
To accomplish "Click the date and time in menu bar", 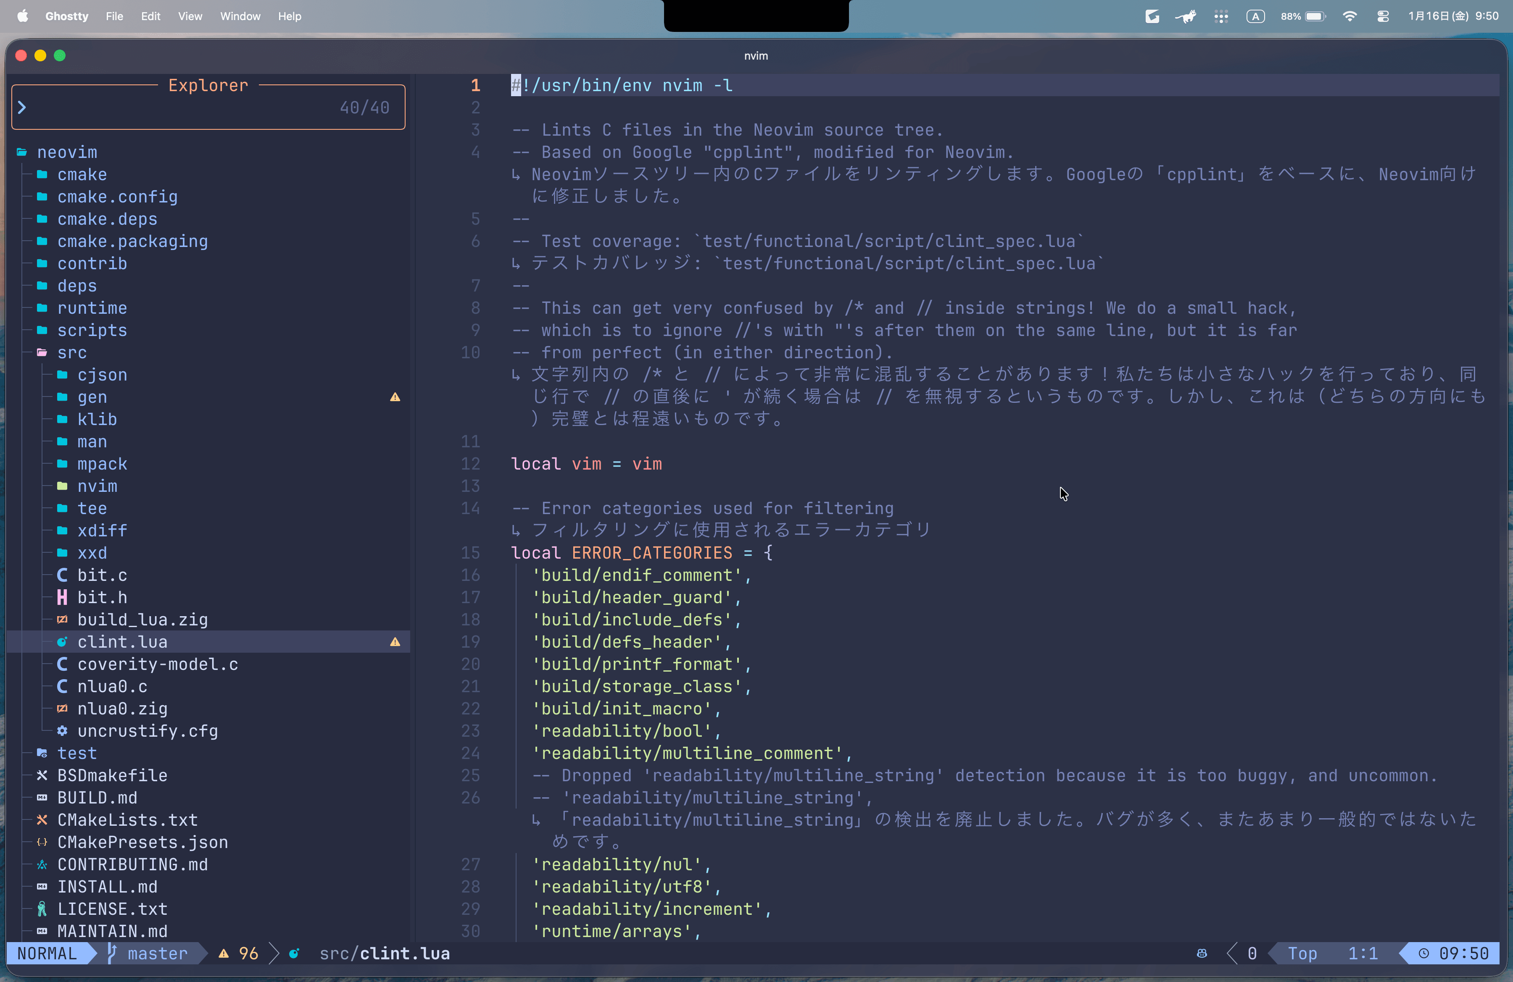I will [1453, 16].
